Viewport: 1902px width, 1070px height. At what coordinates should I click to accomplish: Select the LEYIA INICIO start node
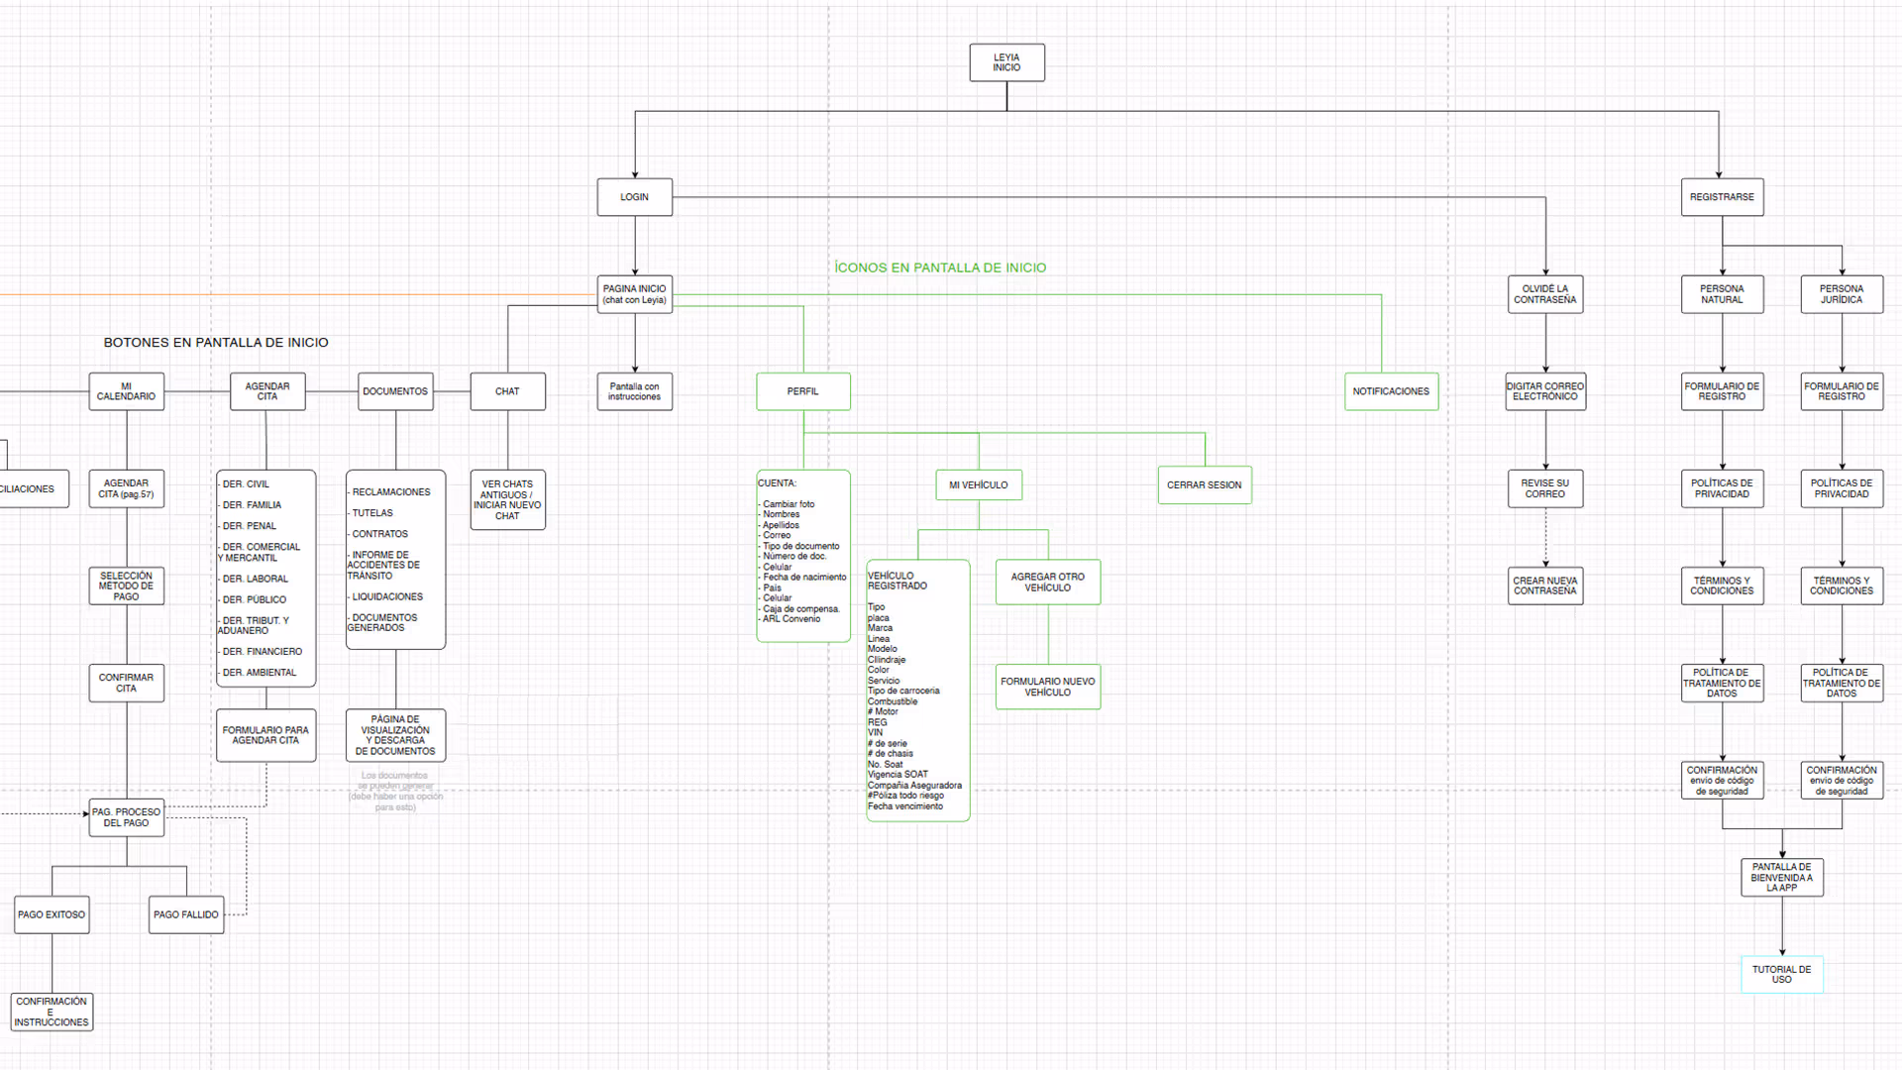pos(1006,62)
